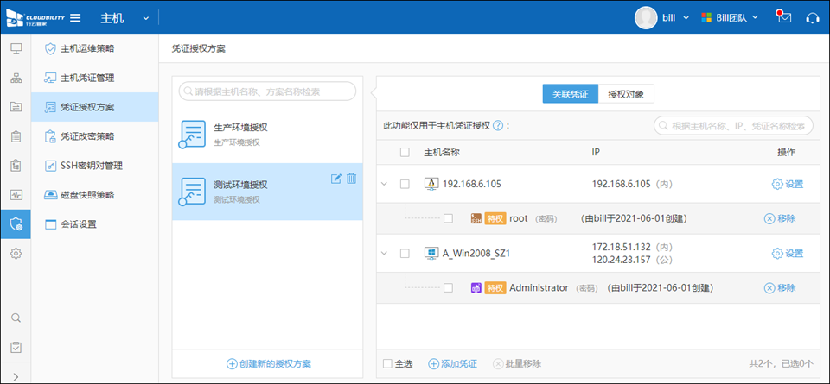Open the mail notification icon
Screen dimensions: 830x384
pos(784,17)
